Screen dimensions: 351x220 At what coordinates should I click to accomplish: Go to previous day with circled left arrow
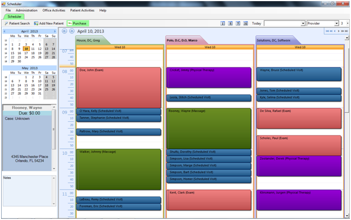64,31
